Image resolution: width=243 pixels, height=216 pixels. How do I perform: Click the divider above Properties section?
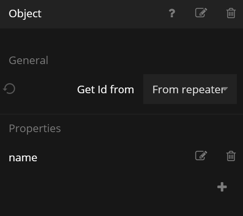tap(121, 114)
